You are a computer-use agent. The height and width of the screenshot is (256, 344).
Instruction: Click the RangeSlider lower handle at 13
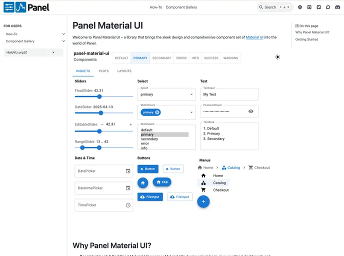pos(82,147)
